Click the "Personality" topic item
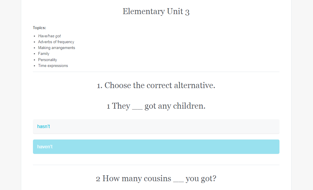The width and height of the screenshot is (313, 190). (47, 60)
